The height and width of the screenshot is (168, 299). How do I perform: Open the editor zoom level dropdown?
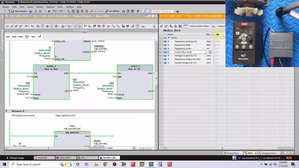coord(134,148)
